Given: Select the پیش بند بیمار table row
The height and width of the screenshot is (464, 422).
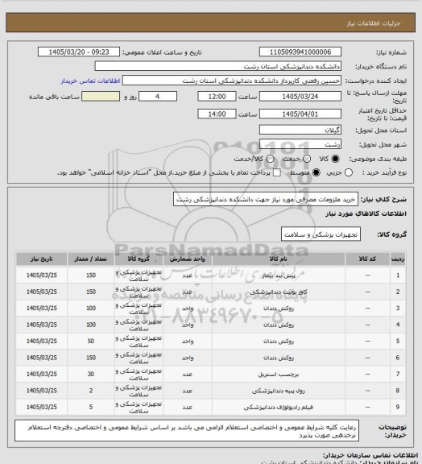Looking at the screenshot, I should (x=211, y=275).
